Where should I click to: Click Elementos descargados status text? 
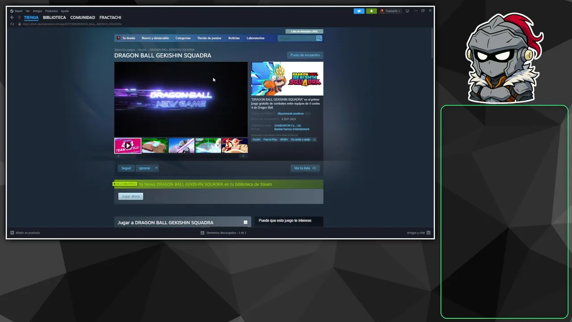coord(226,233)
